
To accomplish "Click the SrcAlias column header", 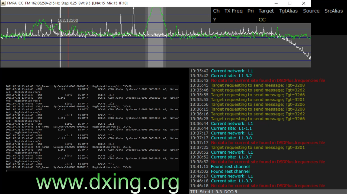I will tap(334, 11).
